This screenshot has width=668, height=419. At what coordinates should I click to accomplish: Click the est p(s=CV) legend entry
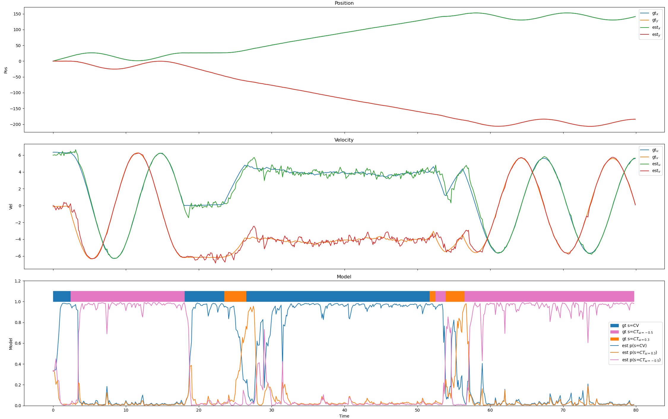[634, 346]
